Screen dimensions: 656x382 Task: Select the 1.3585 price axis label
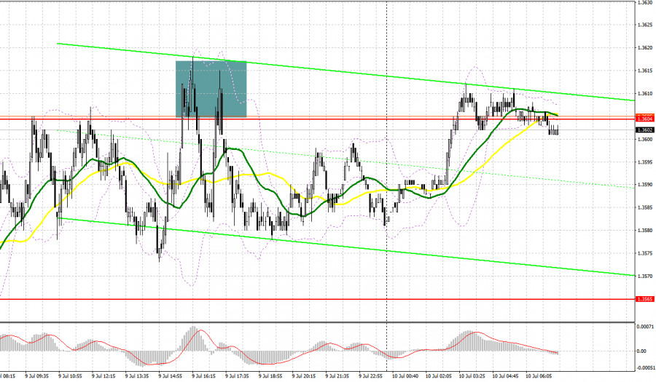[645, 207]
